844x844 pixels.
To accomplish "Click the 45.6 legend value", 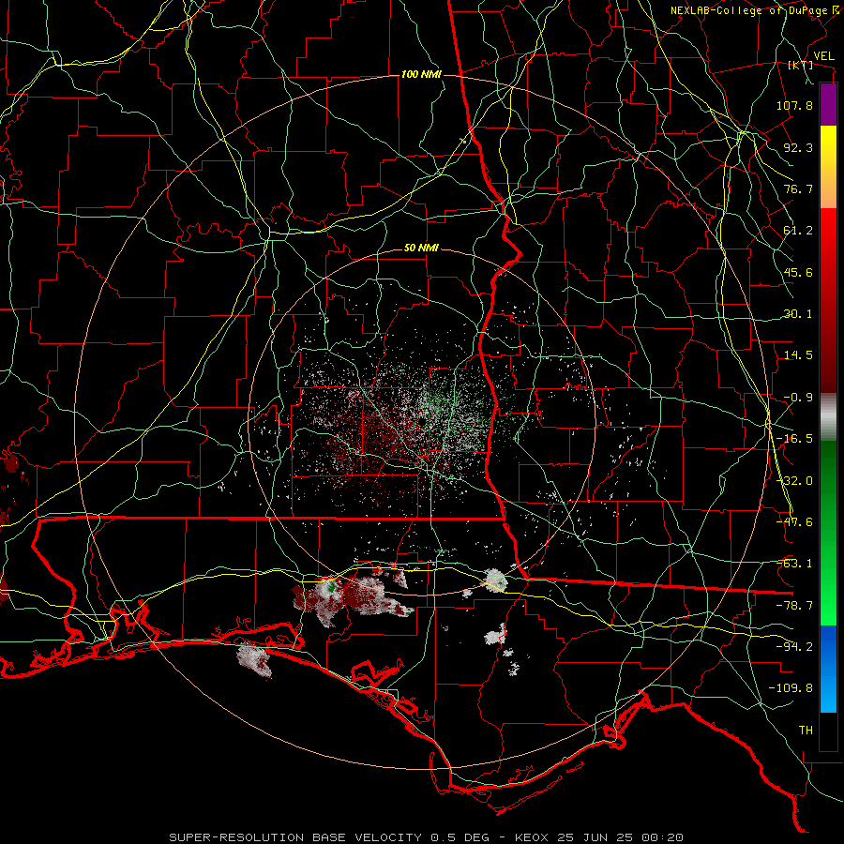I will [x=798, y=272].
